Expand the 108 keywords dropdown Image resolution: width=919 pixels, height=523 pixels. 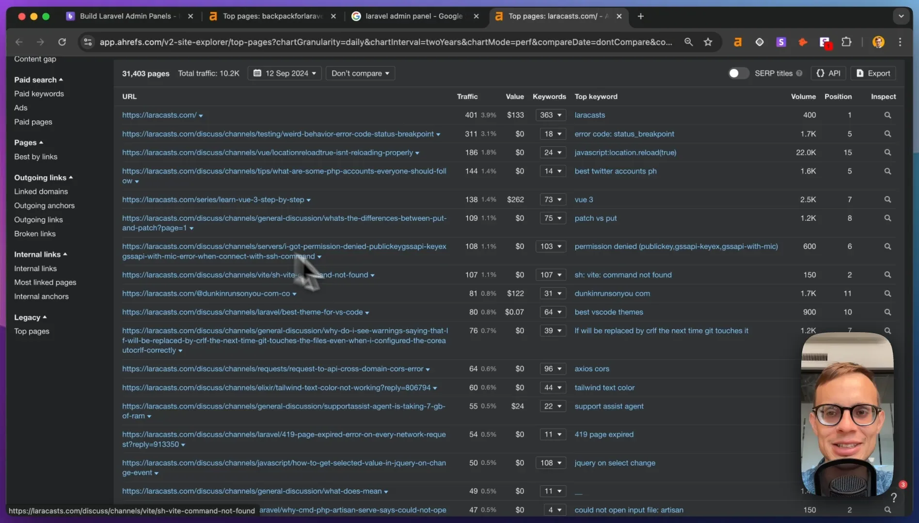[x=551, y=463]
